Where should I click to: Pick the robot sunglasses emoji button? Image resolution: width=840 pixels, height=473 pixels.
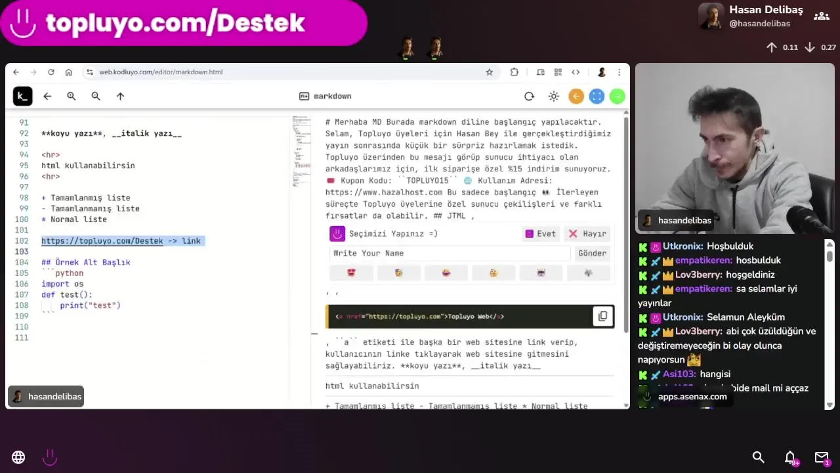click(541, 273)
